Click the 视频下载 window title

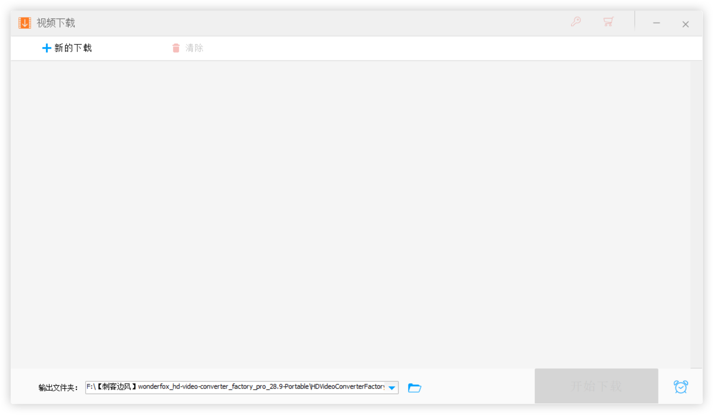(x=56, y=23)
